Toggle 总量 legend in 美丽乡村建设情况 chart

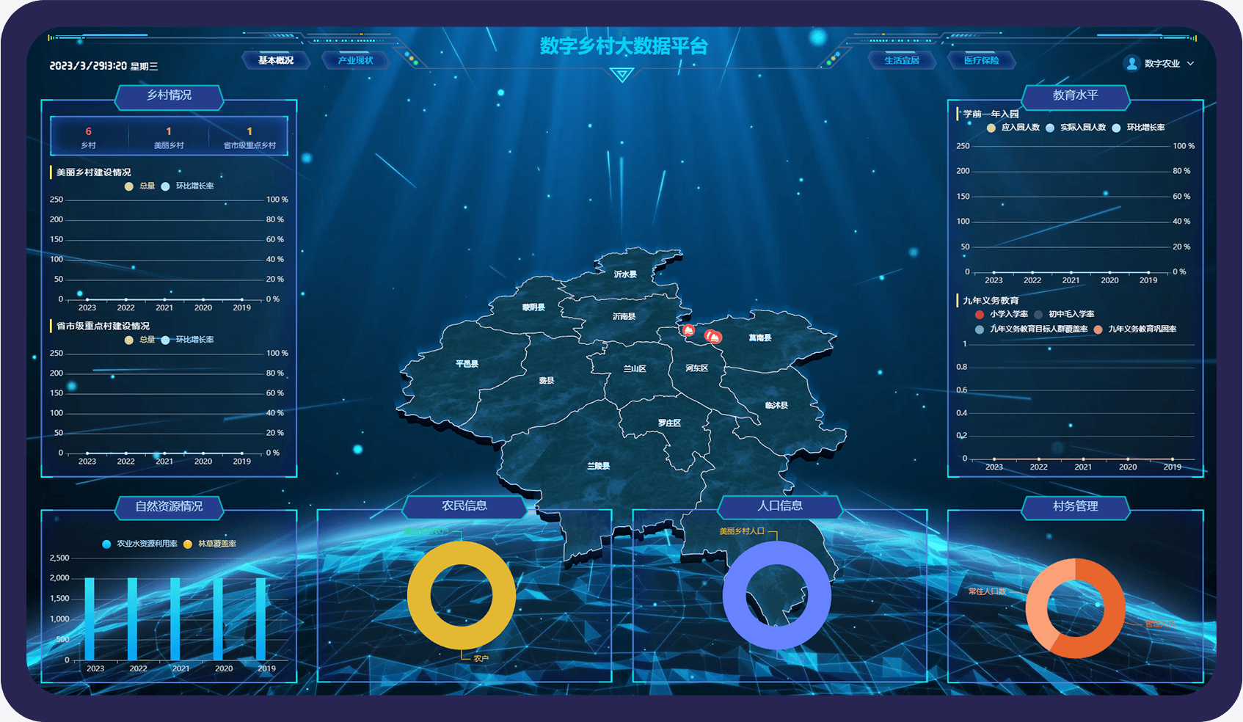140,186
